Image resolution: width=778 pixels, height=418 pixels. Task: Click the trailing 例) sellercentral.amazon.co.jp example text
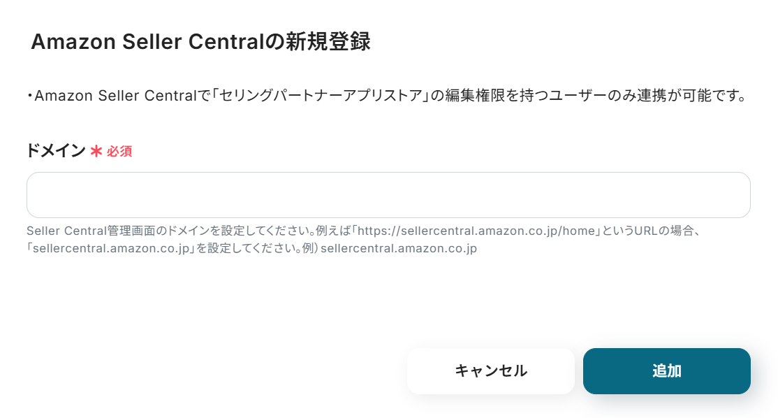(397, 248)
